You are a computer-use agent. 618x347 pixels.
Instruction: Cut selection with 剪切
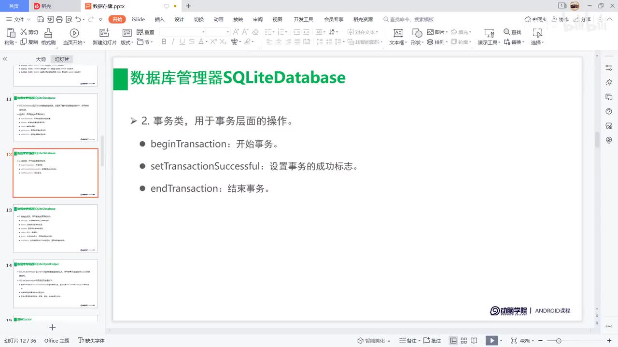tap(29, 32)
